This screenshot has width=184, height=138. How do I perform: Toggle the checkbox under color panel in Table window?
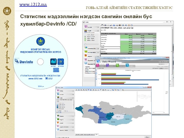pyautogui.click(x=85, y=33)
